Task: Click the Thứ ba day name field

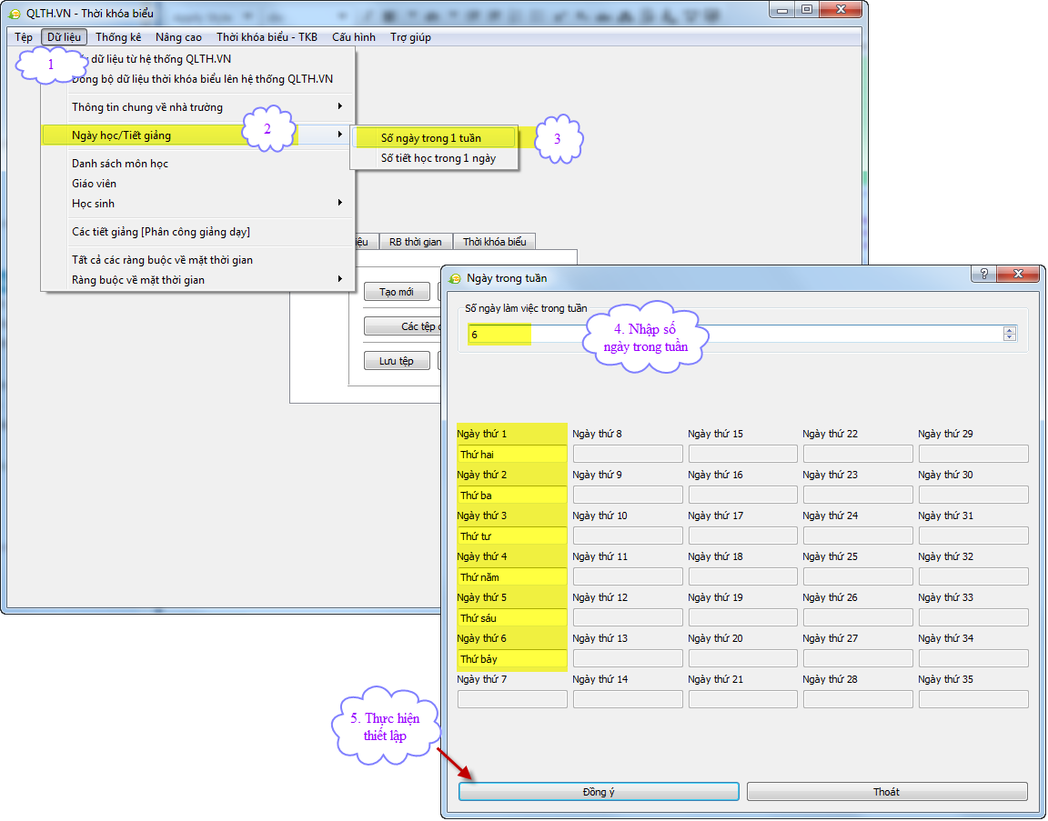Action: tap(512, 495)
